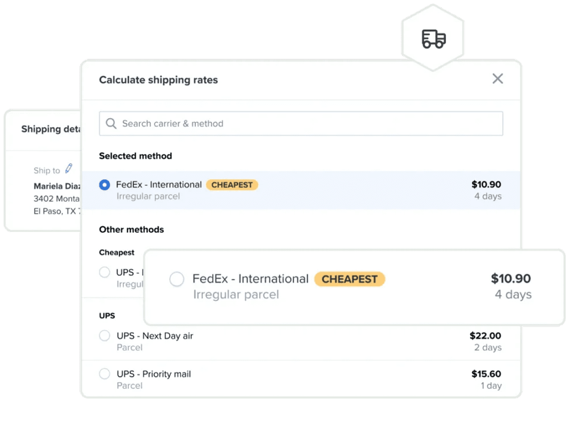Viewport: 572px width, 432px height.
Task: Click the delivery truck icon
Action: [x=434, y=38]
